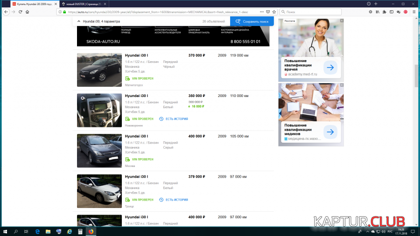This screenshot has height=236, width=420.
Task: Click 26 объявлений count text
Action: pos(213,21)
